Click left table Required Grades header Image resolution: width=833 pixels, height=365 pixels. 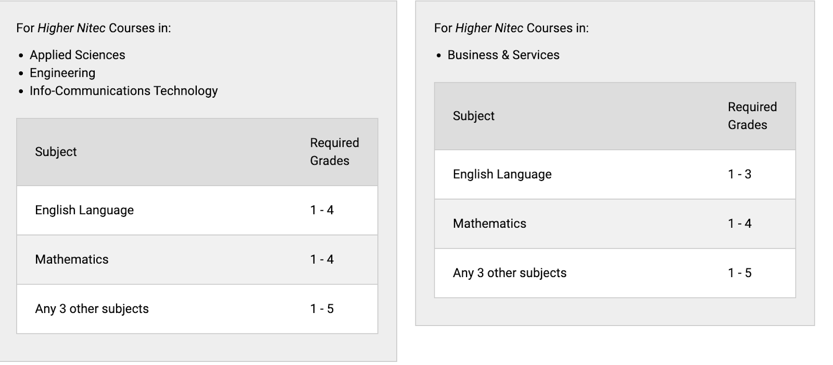pos(334,152)
